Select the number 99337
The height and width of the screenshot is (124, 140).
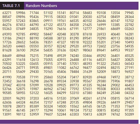click(x=129, y=50)
